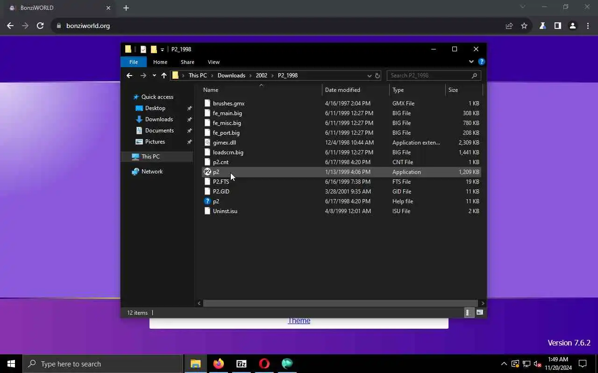
Task: Unpin Desktop from Quick access
Action: coord(189,108)
